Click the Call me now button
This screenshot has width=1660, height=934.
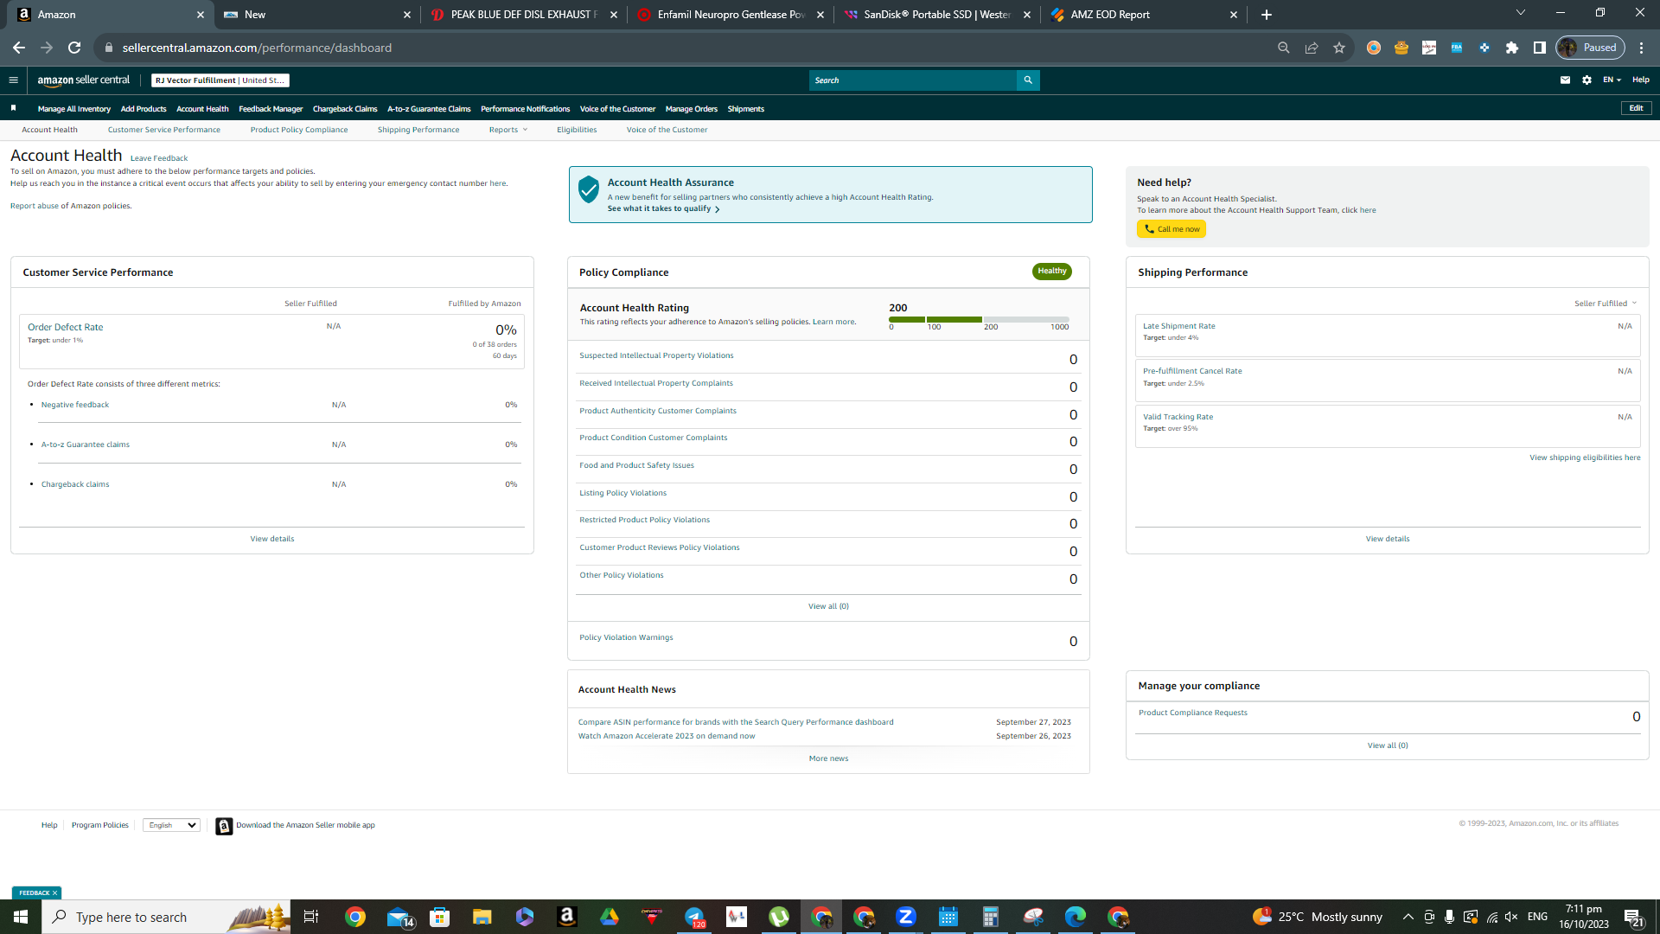click(1172, 229)
